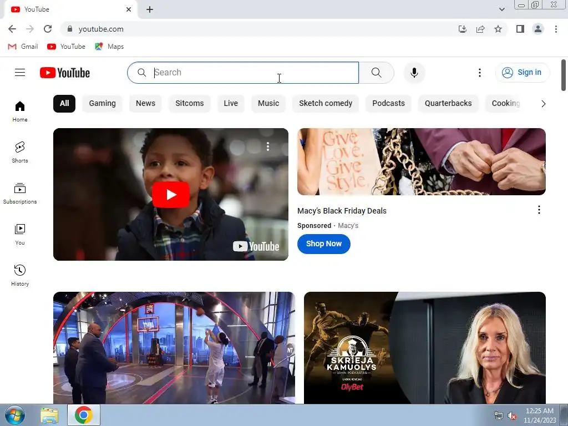Select the Podcasts chip
Screen dimensions: 568x426
[388, 104]
